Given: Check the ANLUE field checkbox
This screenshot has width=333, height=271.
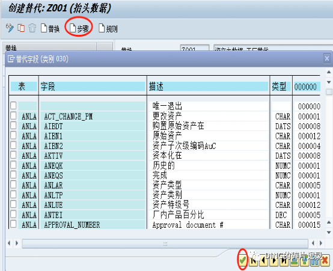Looking at the screenshot, I should 13,204.
